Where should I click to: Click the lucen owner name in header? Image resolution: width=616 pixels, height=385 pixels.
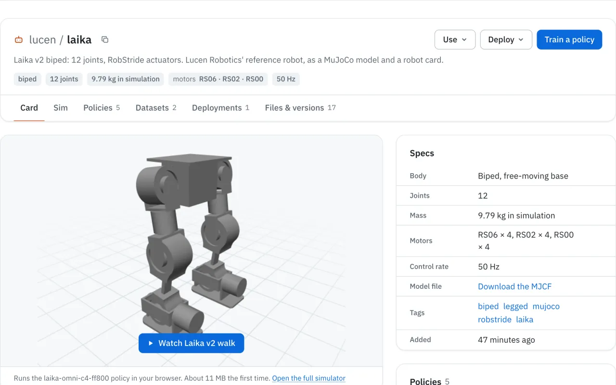tap(42, 39)
